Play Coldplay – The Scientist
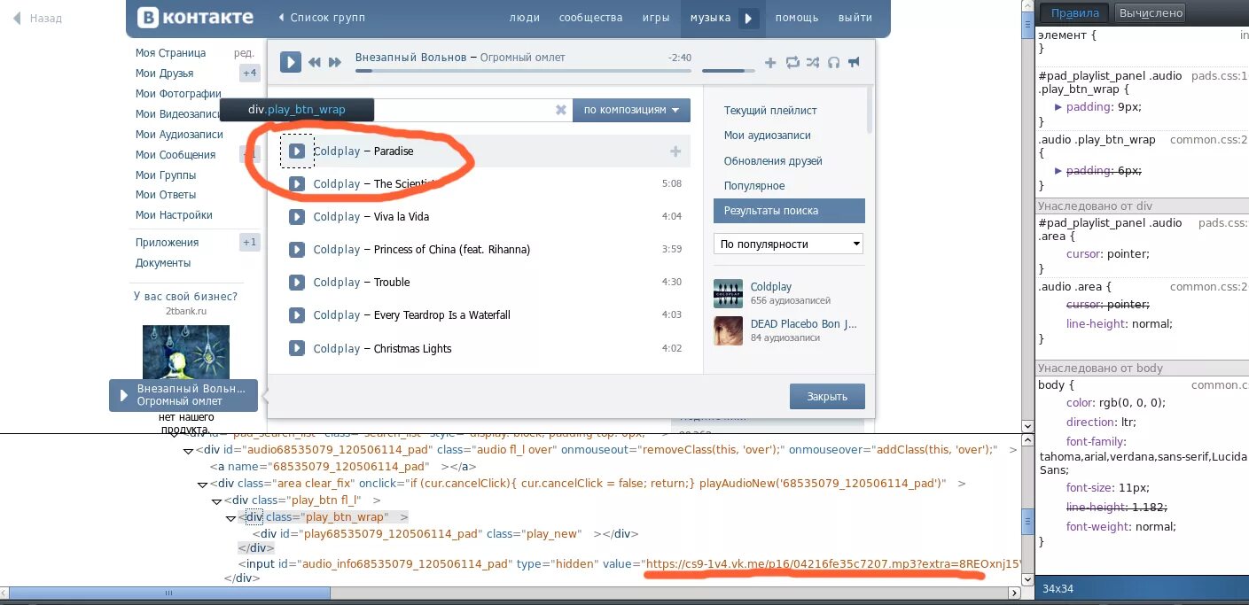 [297, 184]
